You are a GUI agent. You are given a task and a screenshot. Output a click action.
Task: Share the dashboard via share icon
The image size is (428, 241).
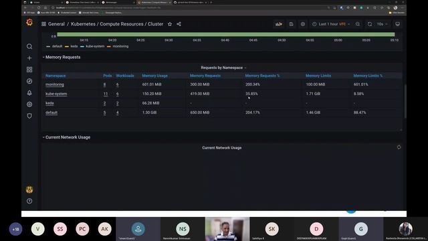[179, 24]
